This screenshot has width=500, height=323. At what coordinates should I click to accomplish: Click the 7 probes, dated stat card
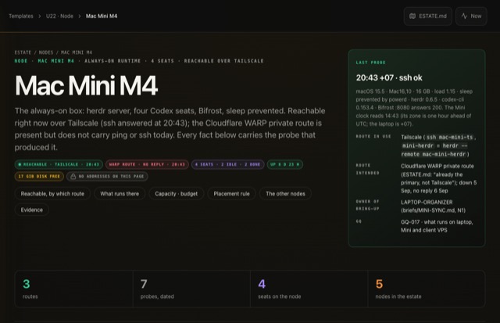pyautogui.click(x=191, y=289)
